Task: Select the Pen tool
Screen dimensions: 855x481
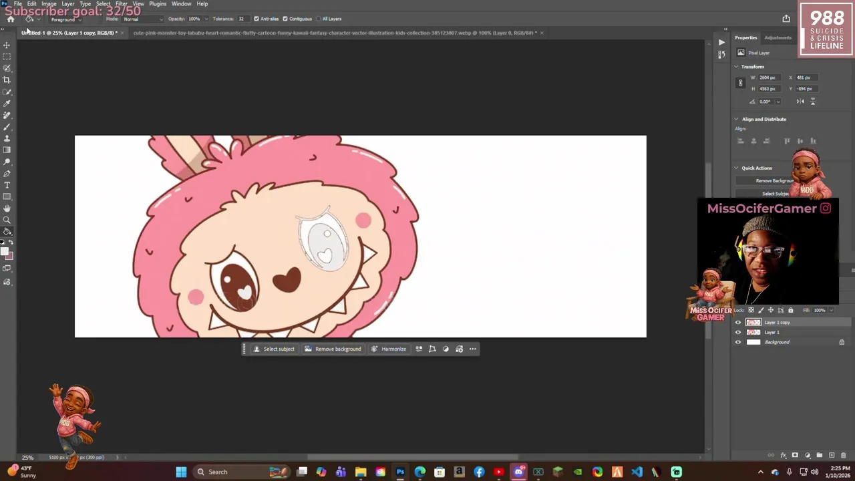Action: point(7,174)
